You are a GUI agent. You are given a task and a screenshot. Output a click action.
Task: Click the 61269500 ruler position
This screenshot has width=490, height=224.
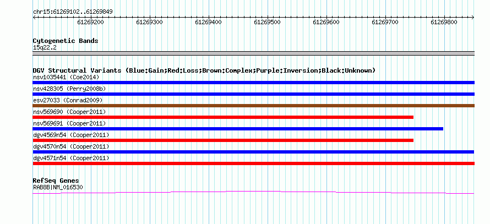coord(268,22)
